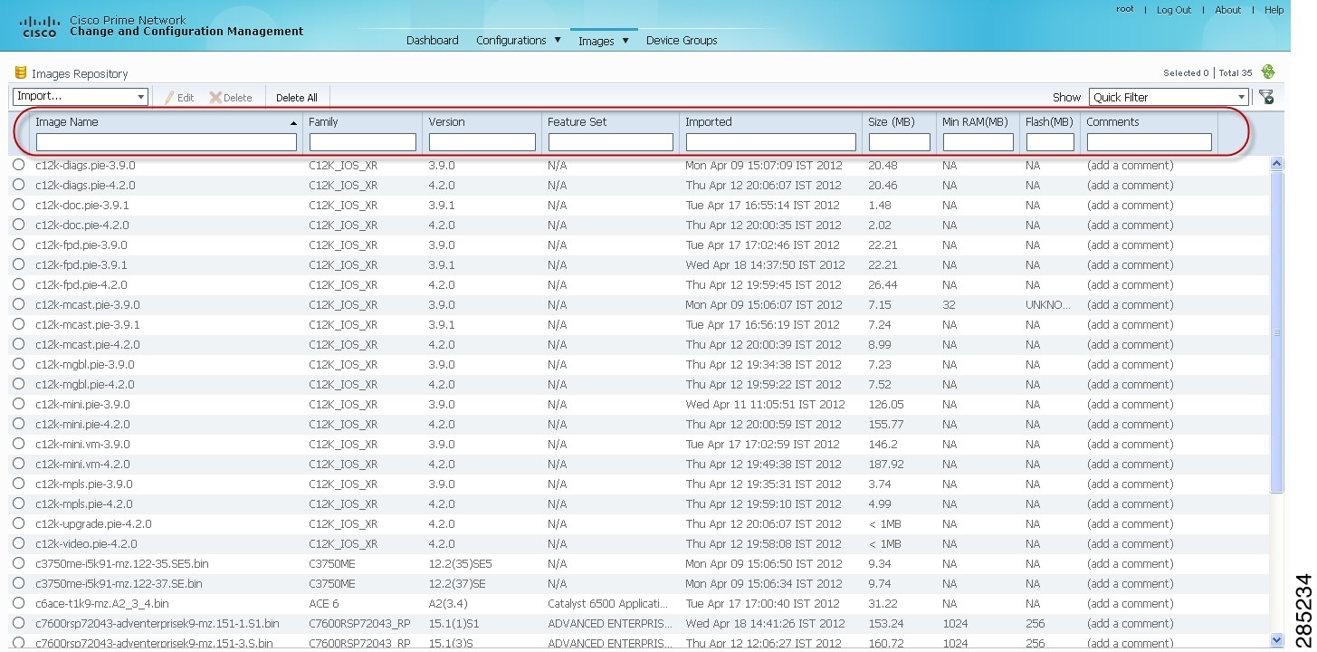Open the filter icon beside Quick Filter
The width and height of the screenshot is (1317, 652).
1266,96
